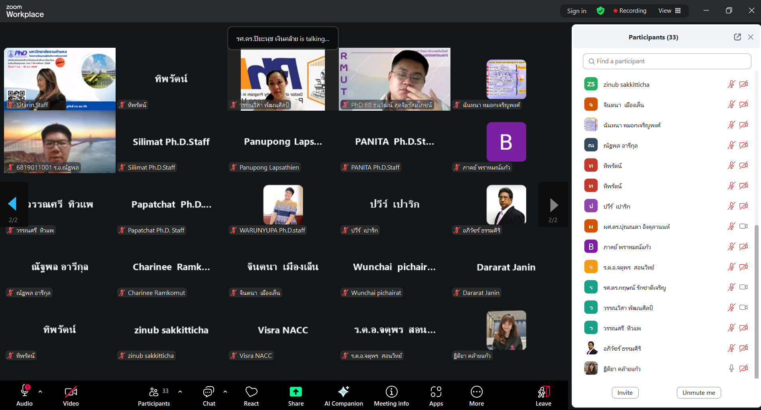Select PANITA Ph.D.Staff tile
This screenshot has width=761, height=410.
pos(395,142)
